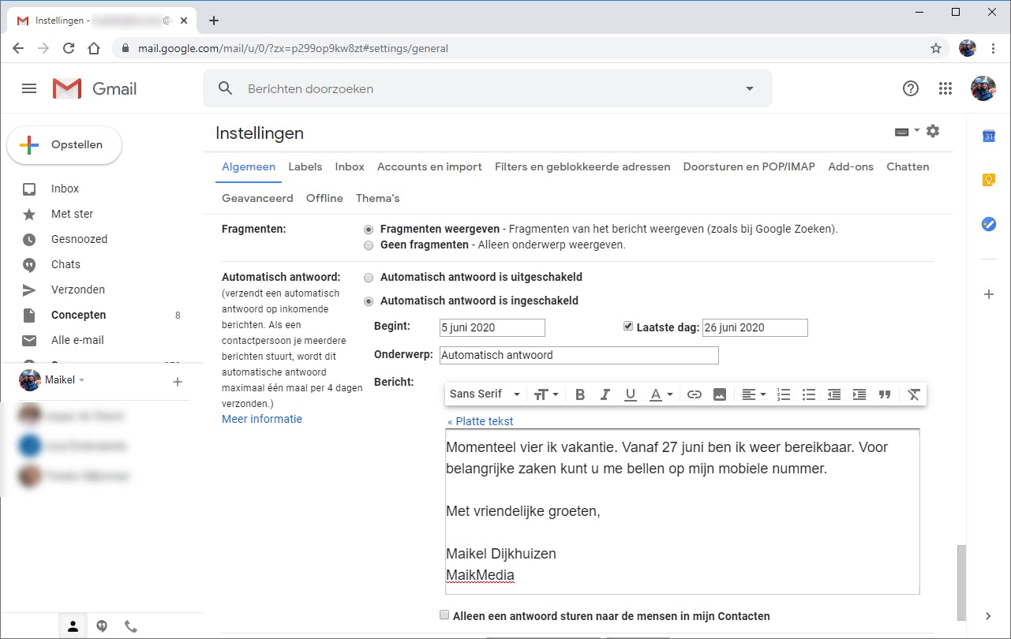Open the Google apps grid
1011x639 pixels.
(x=945, y=88)
